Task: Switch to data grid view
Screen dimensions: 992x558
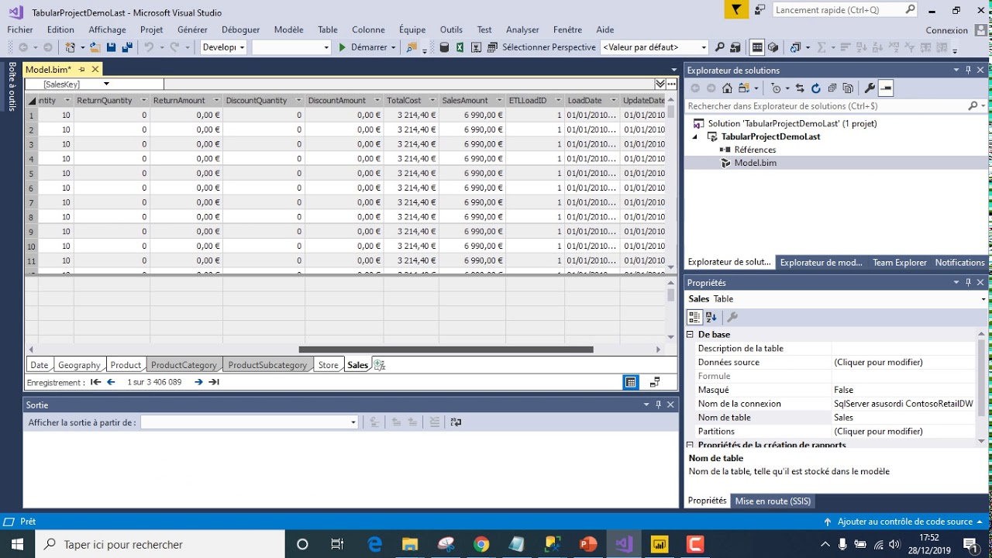Action: click(x=631, y=382)
